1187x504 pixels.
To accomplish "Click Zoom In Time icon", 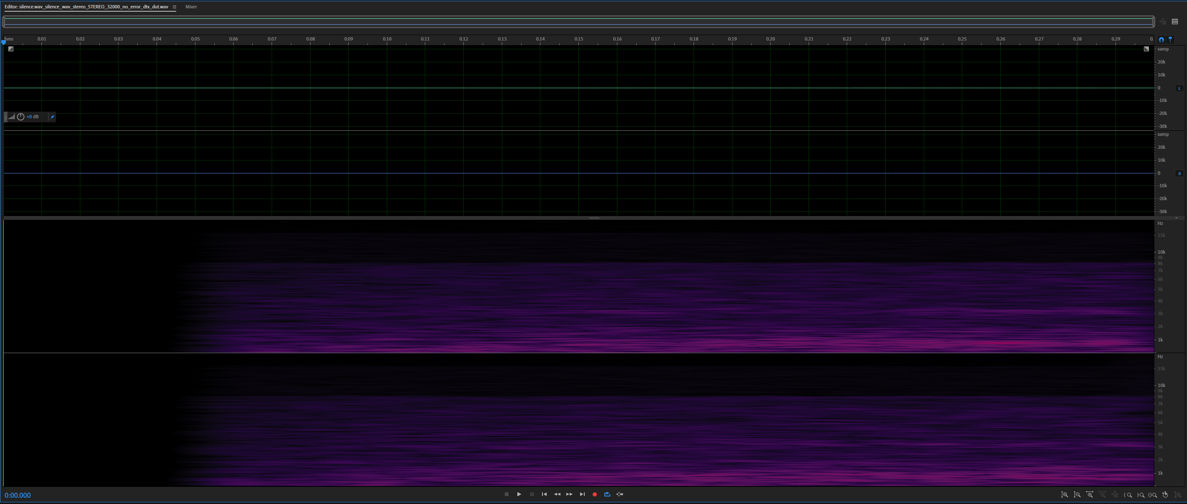I will click(x=1090, y=495).
